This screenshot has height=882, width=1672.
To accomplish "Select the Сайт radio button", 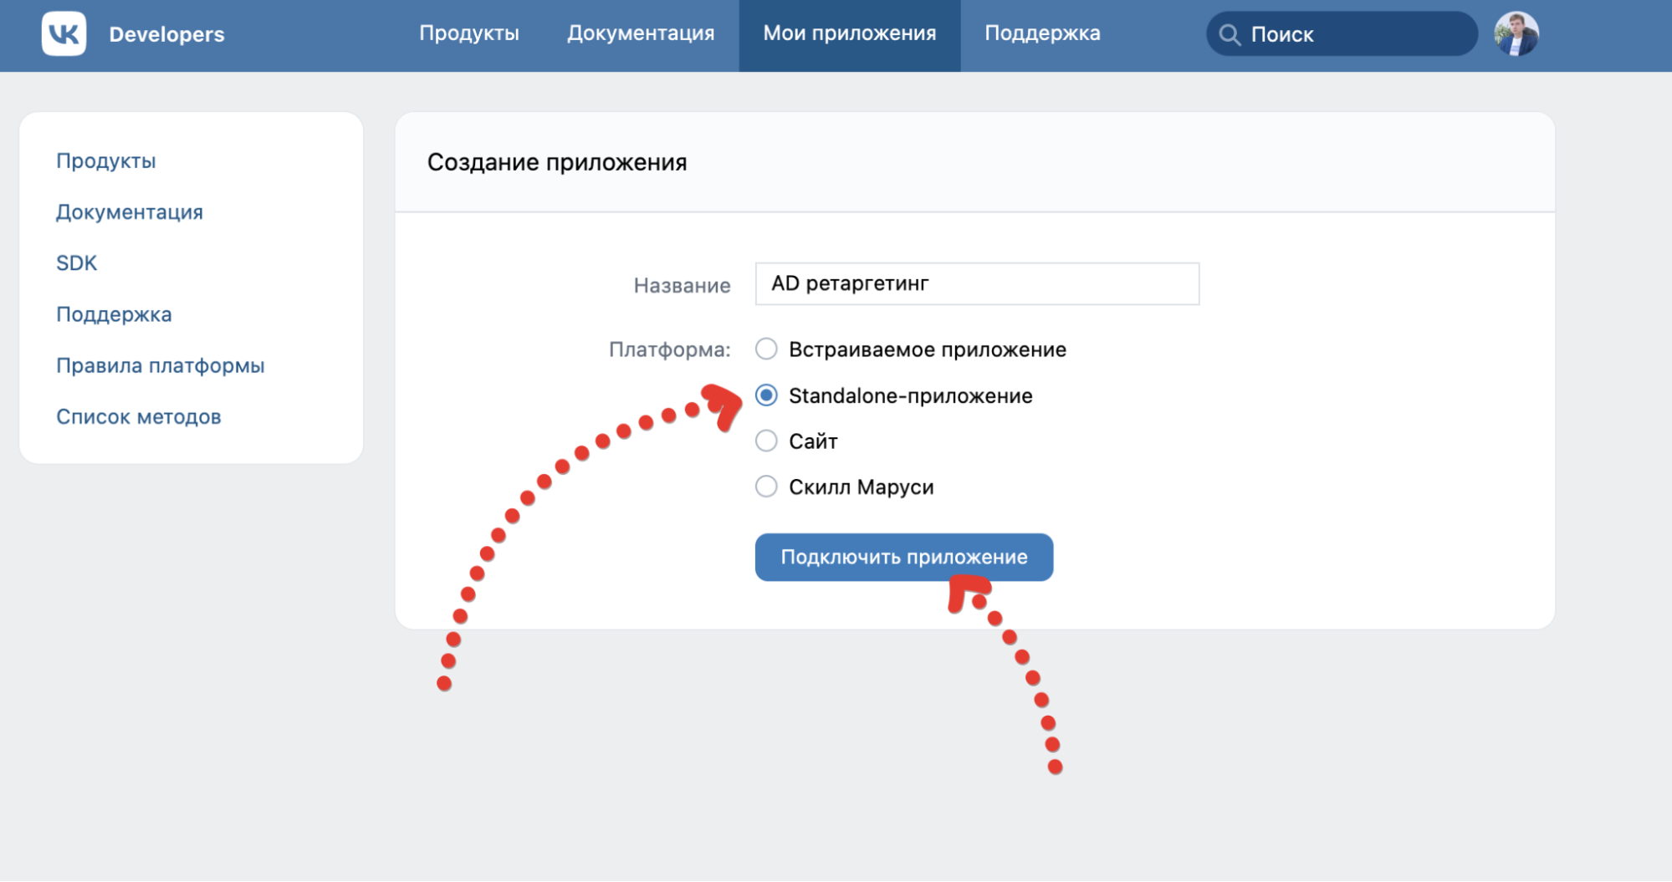I will 766,441.
